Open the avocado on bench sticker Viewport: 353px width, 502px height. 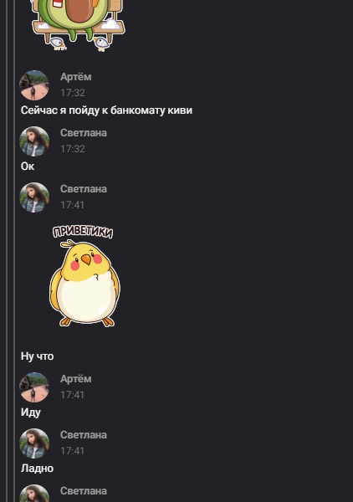pyautogui.click(x=78, y=25)
